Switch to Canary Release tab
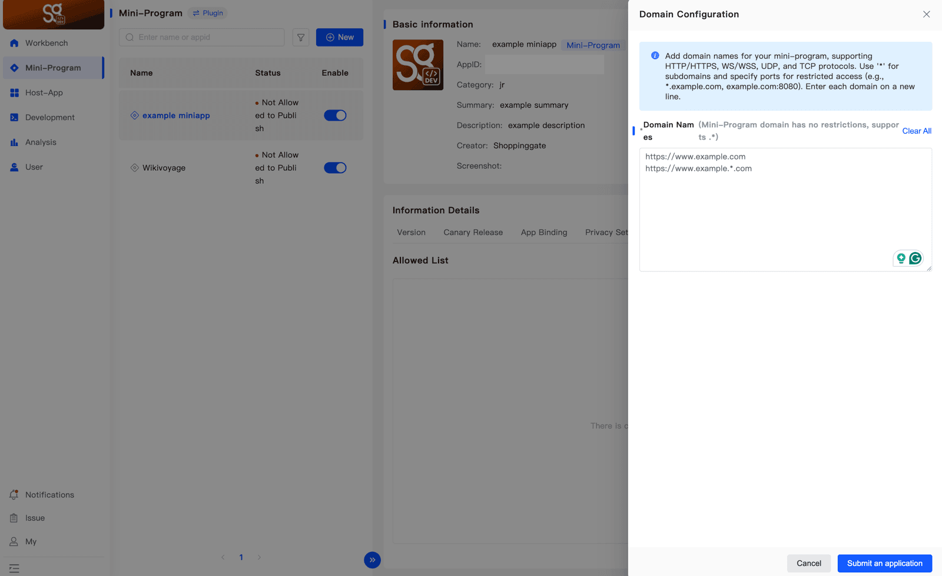The height and width of the screenshot is (576, 942). click(473, 232)
